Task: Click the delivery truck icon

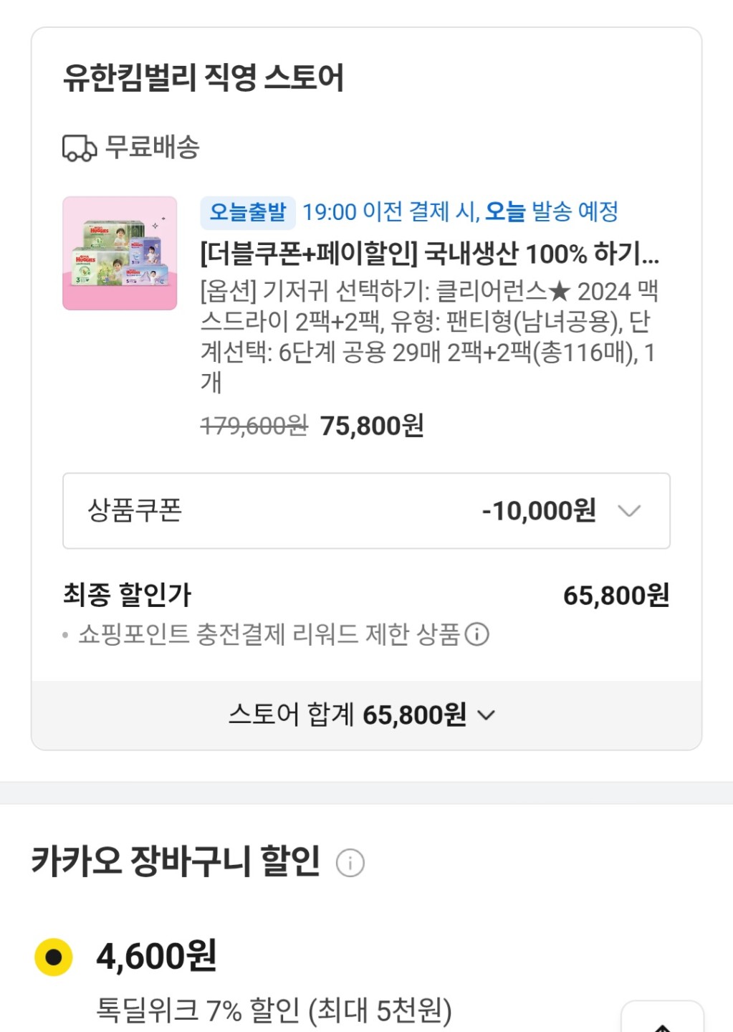Action: tap(79, 148)
